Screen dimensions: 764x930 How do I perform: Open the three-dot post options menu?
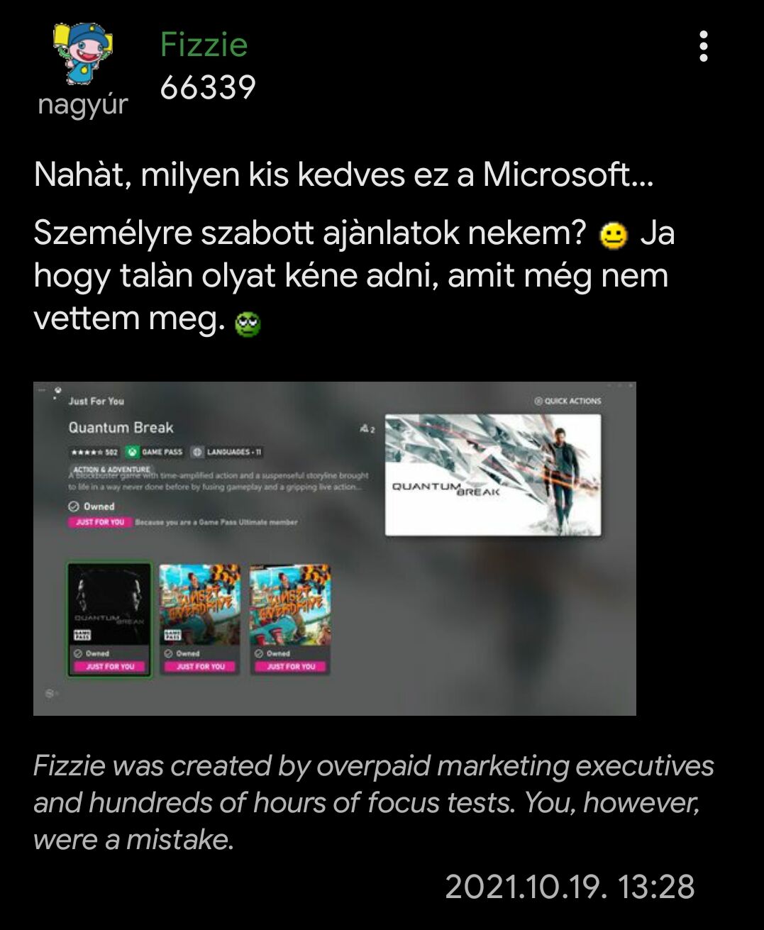tap(703, 46)
